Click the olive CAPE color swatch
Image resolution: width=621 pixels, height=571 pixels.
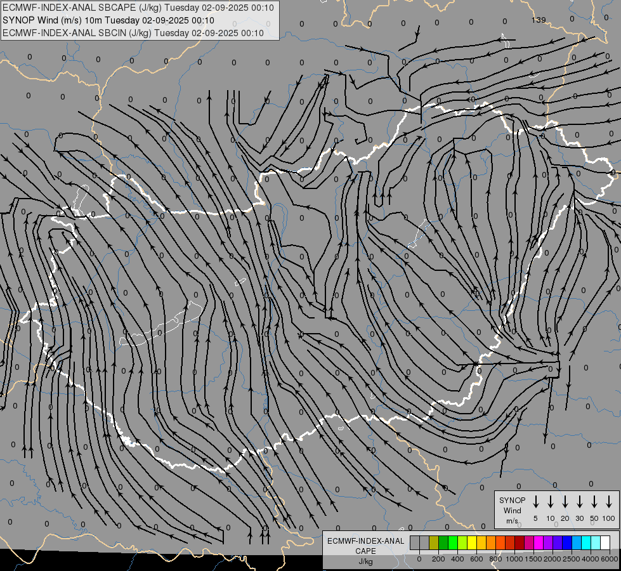point(434,543)
